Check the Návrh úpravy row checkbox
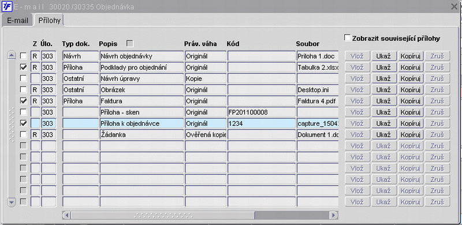The width and height of the screenshot is (462, 225). (23, 78)
